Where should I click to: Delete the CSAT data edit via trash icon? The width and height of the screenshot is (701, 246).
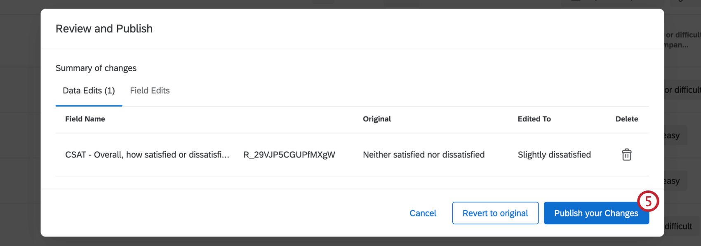click(x=626, y=155)
